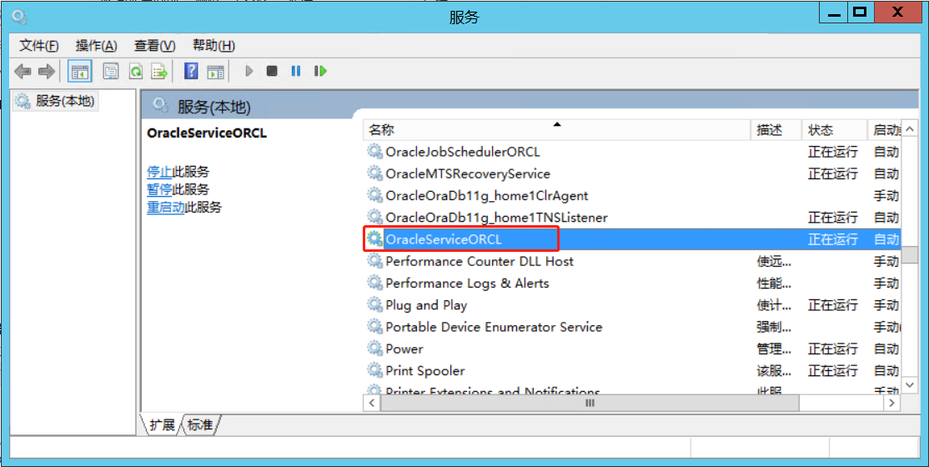Open the Help question-mark icon
This screenshot has height=467, width=929.
tap(191, 72)
